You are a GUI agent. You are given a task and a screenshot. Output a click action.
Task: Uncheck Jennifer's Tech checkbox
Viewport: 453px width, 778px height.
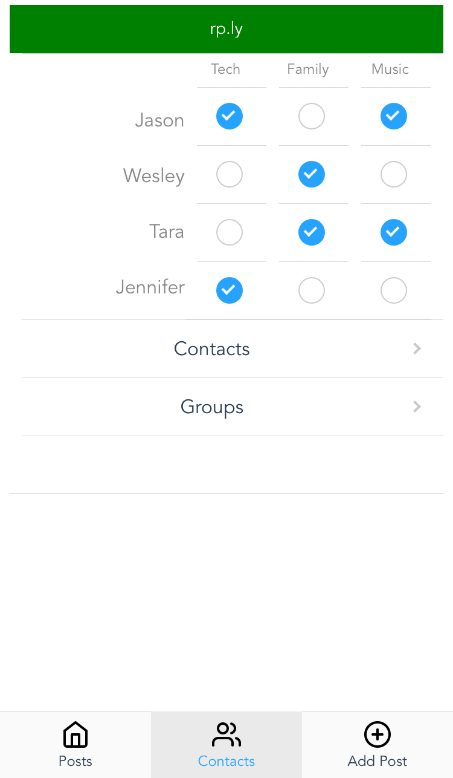point(230,290)
